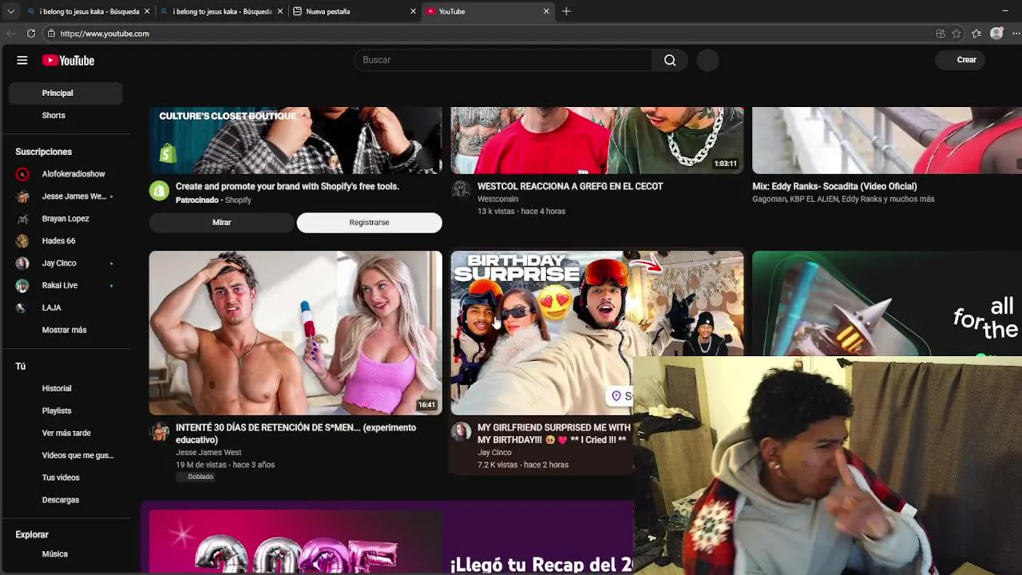
Task: Open the browser favorites list icon
Action: [x=976, y=34]
